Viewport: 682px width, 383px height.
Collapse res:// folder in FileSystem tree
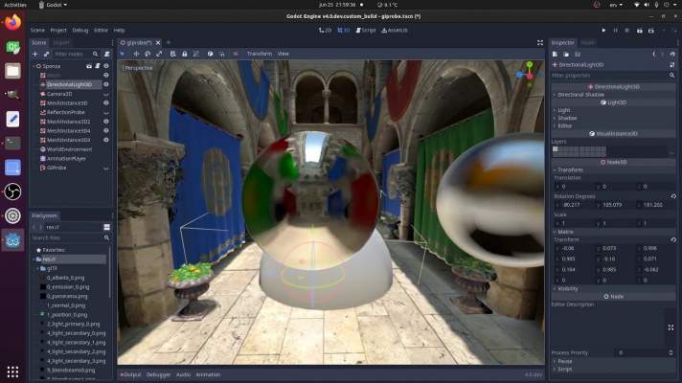pyautogui.click(x=34, y=259)
